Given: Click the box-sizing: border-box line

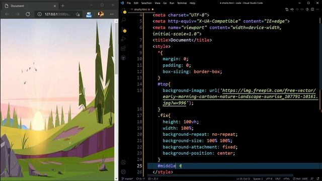Looking at the screenshot, I should click(192, 71).
